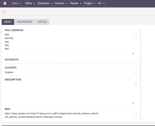The image size is (155, 126).
Task: Open the Office navigation dropdown
Action: click(30, 3)
